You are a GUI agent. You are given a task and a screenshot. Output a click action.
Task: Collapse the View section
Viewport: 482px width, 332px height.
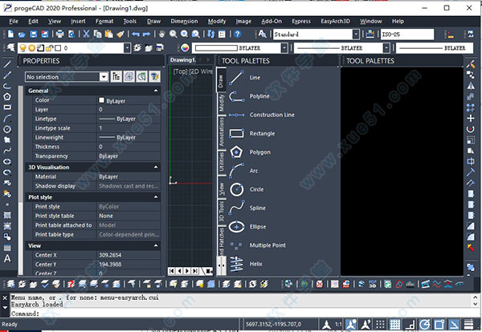[156, 245]
